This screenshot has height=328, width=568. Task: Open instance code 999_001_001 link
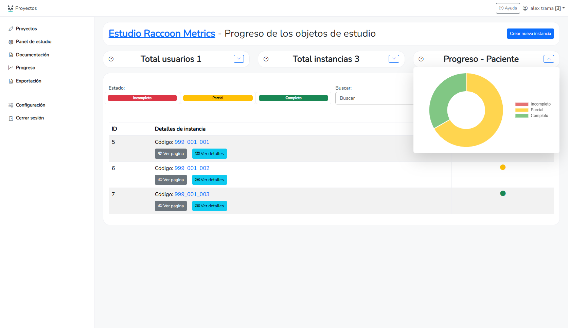pyautogui.click(x=192, y=142)
